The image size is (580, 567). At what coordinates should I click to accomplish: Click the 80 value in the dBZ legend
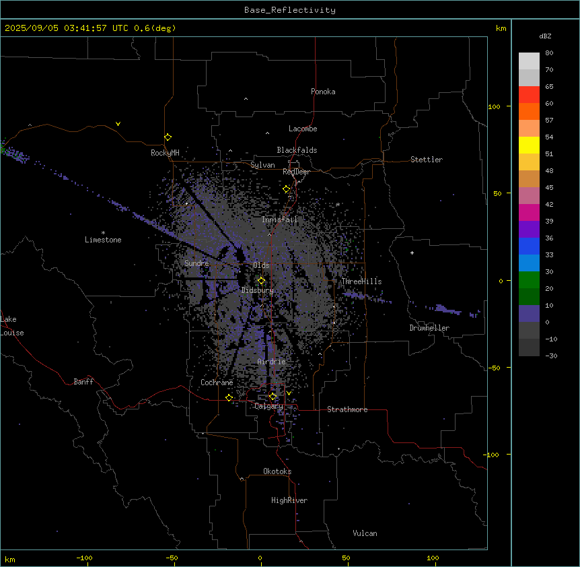[x=549, y=53]
